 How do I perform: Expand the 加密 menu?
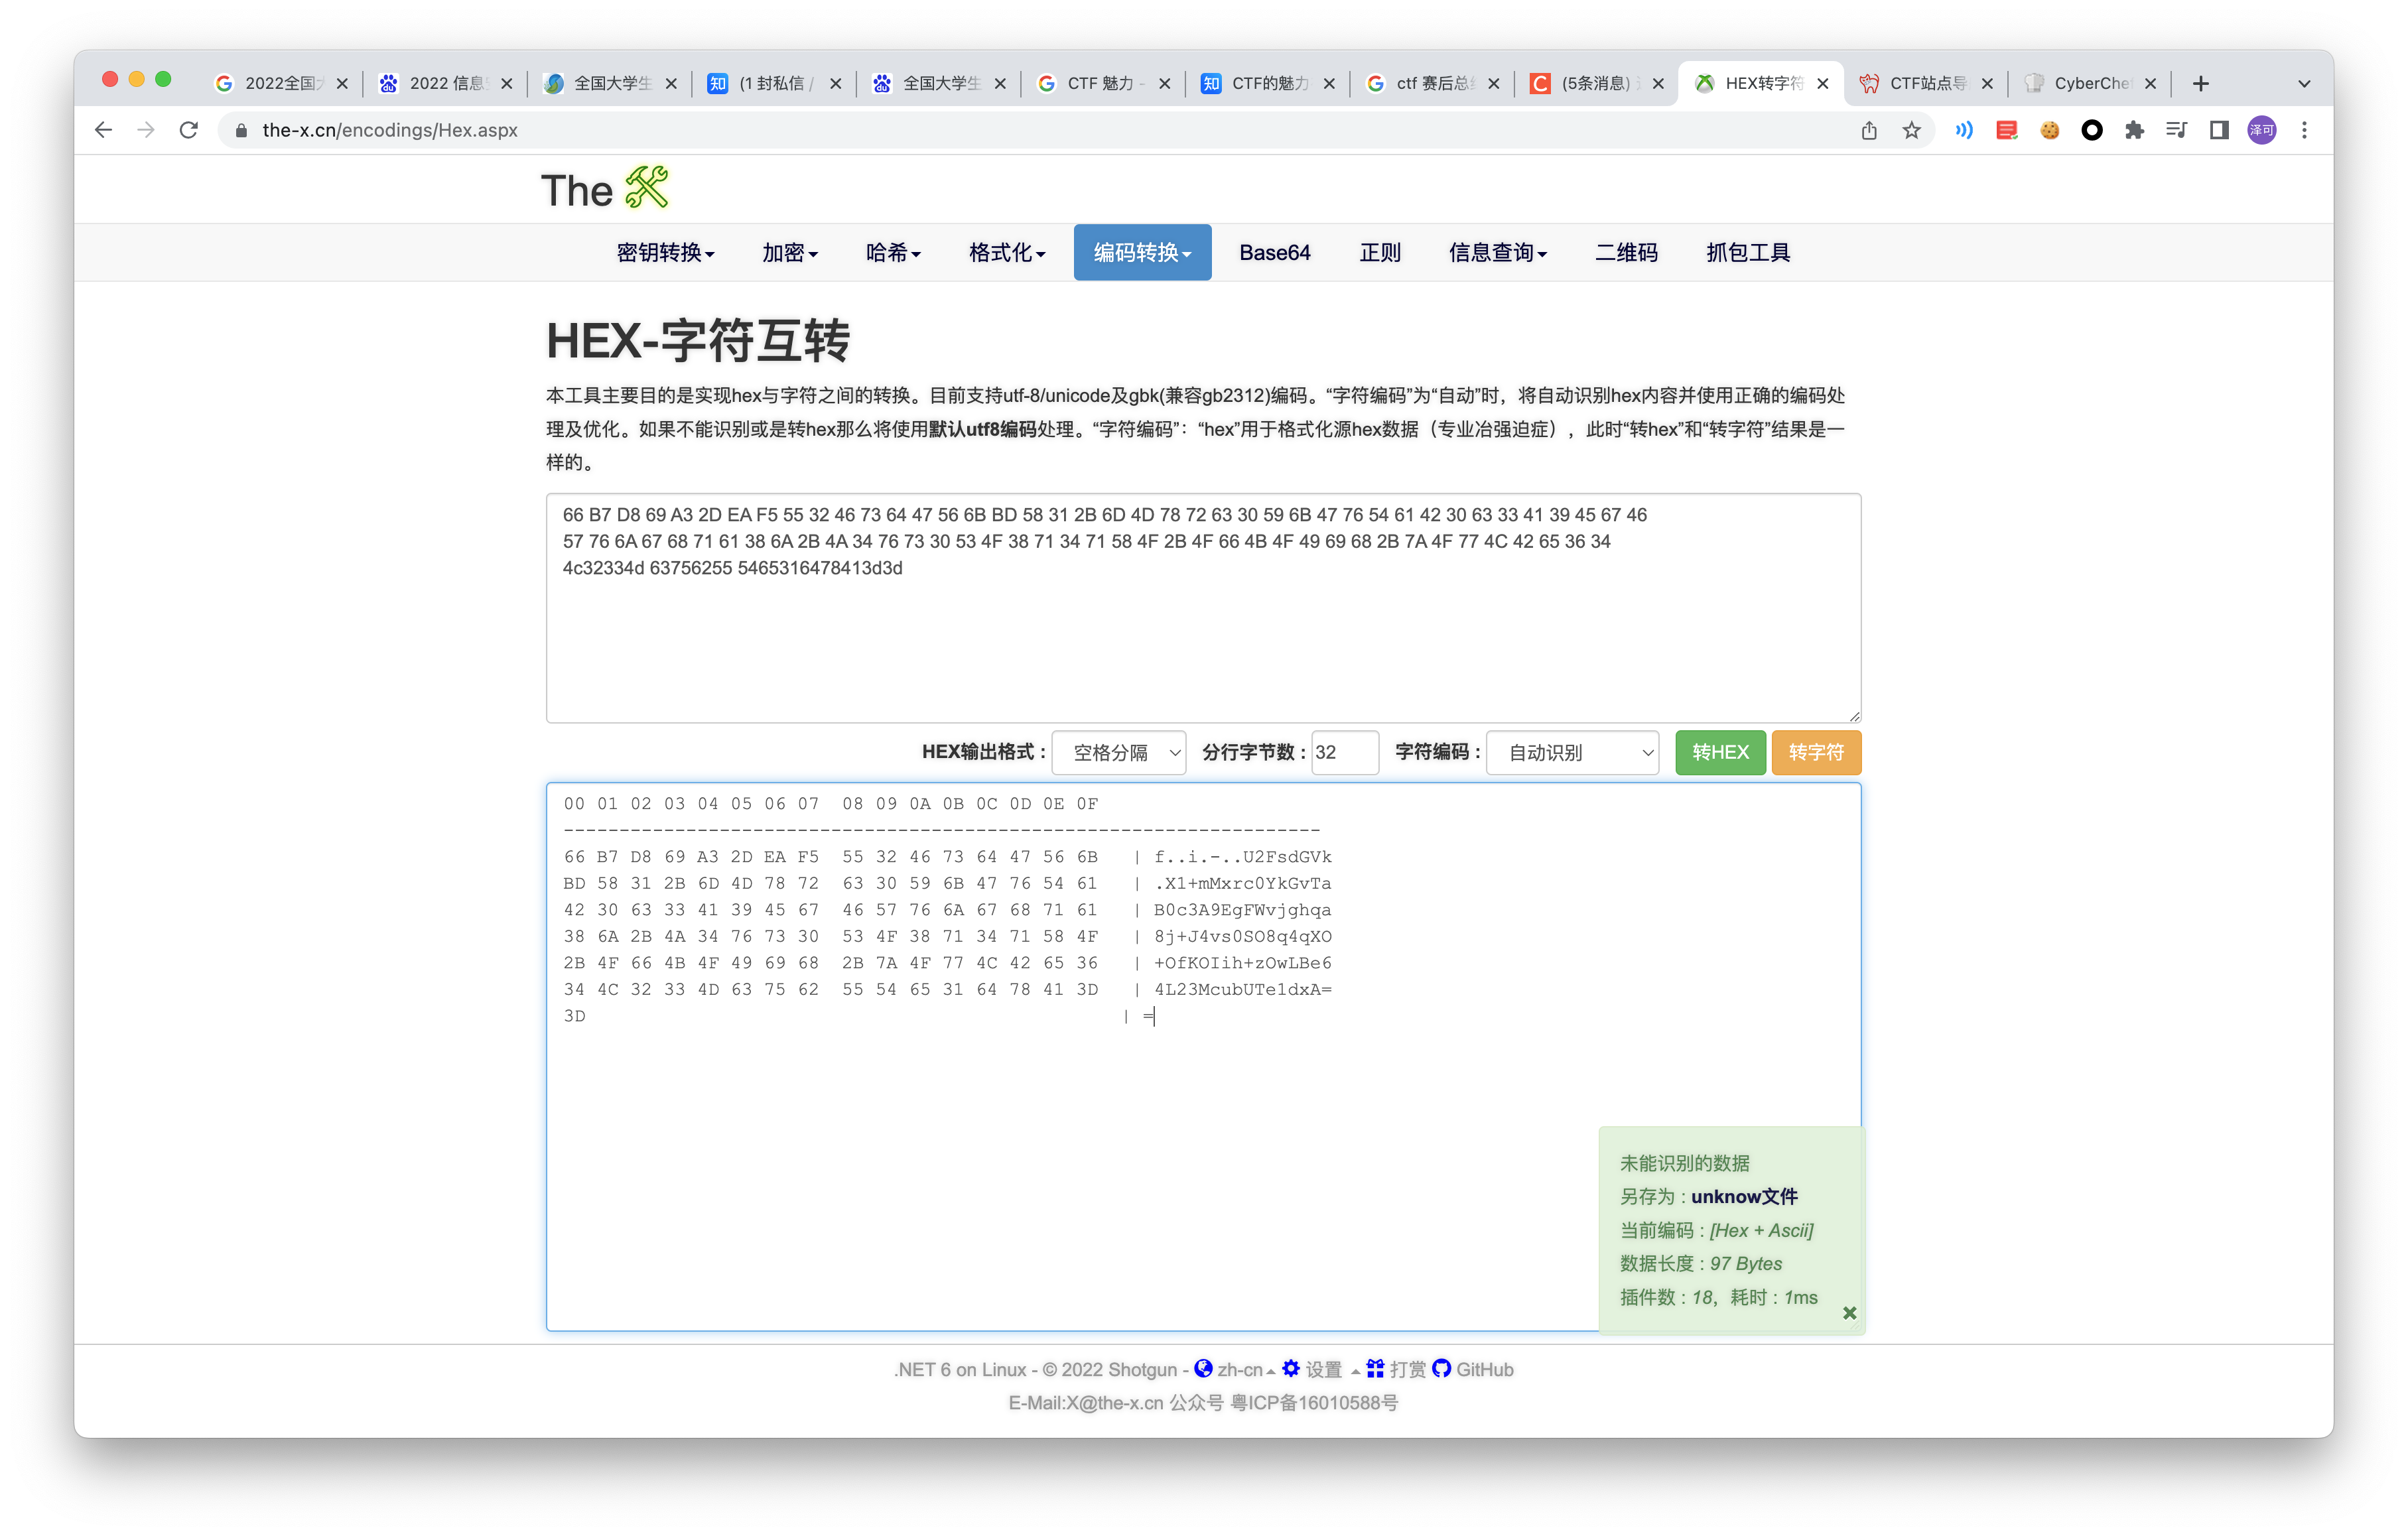click(x=790, y=253)
